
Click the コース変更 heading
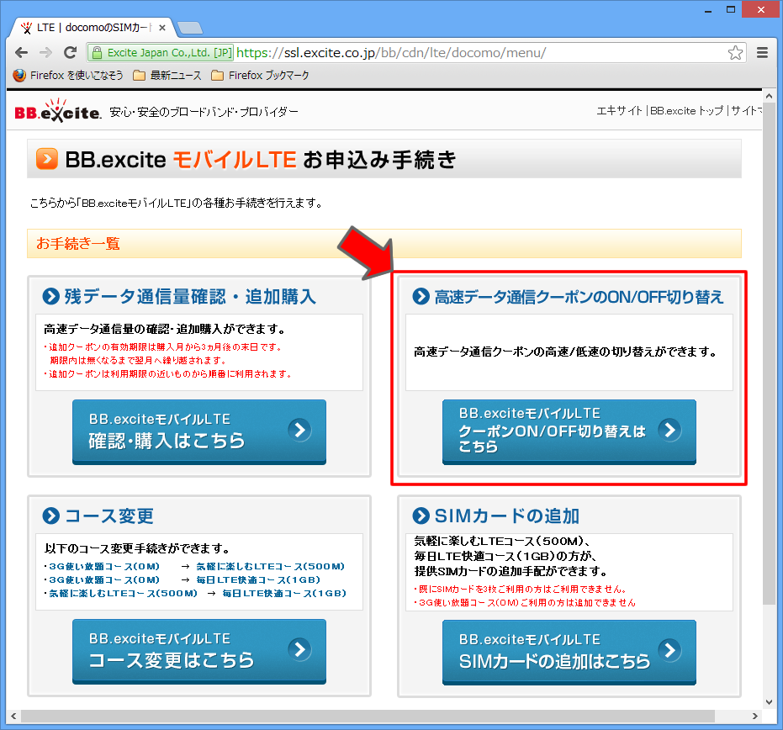tap(108, 516)
